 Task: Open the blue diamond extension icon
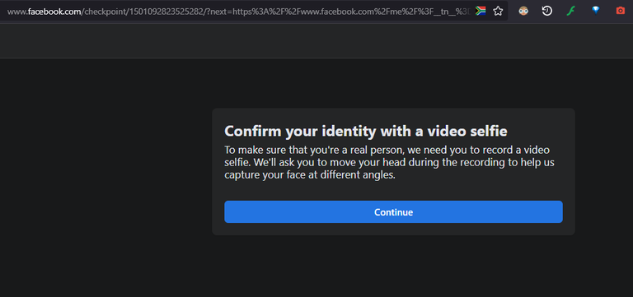click(595, 11)
